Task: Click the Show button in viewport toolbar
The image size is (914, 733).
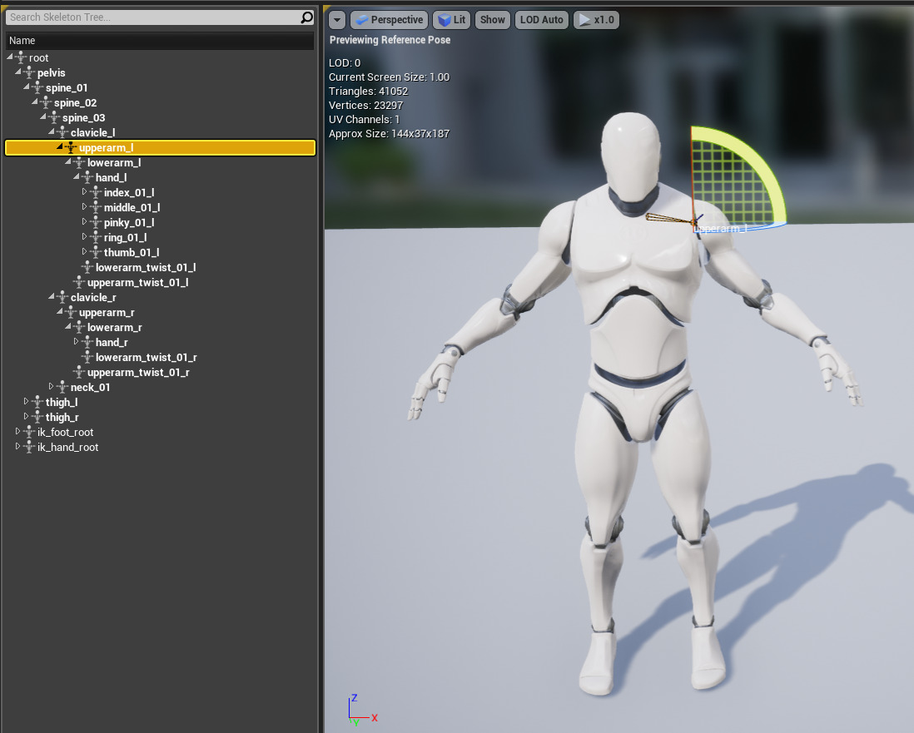Action: (492, 20)
